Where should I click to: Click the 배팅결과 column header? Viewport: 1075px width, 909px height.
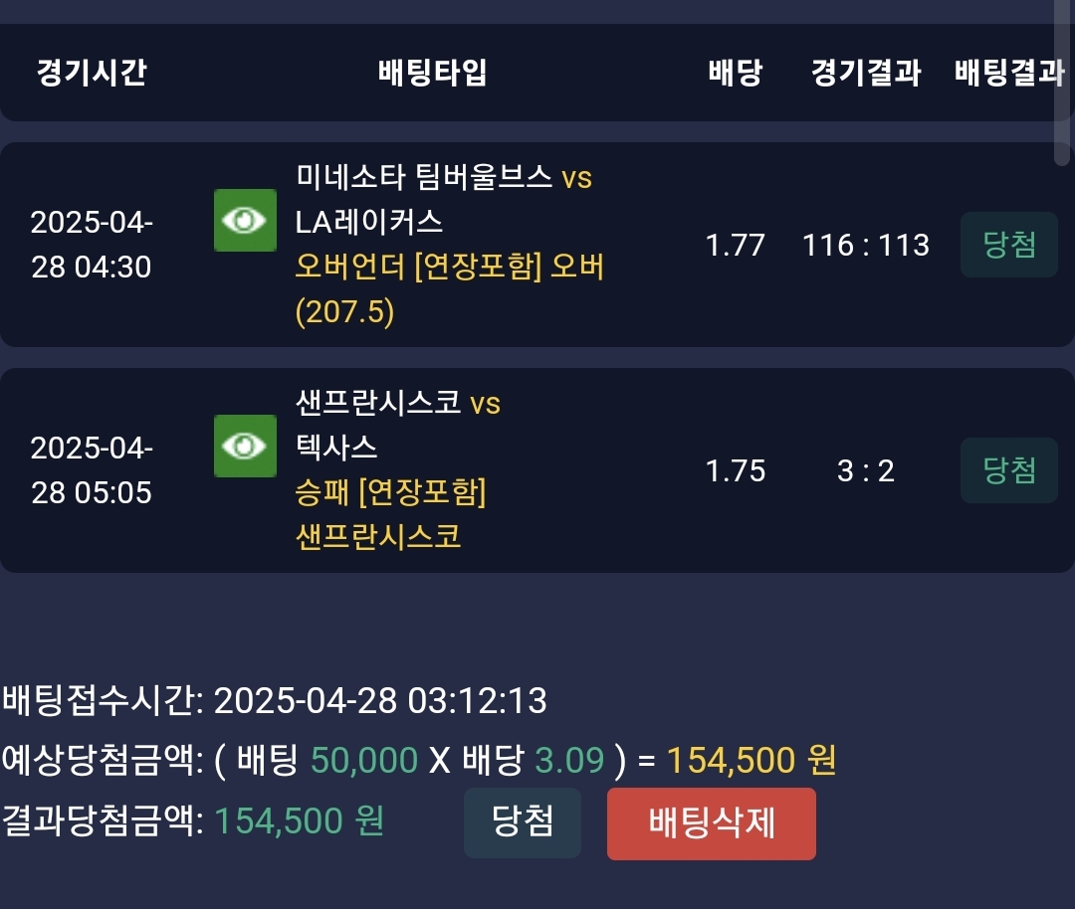pos(1009,73)
